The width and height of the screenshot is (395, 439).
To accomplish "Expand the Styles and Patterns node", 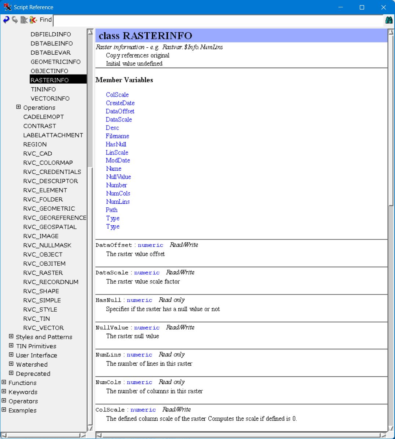I will point(11,337).
